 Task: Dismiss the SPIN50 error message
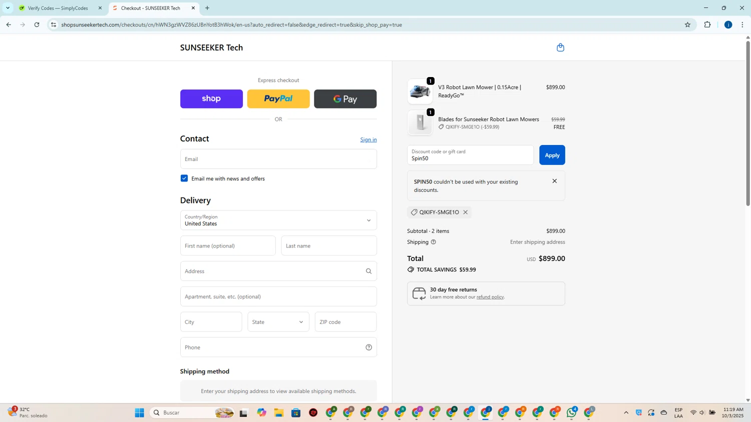point(554,181)
